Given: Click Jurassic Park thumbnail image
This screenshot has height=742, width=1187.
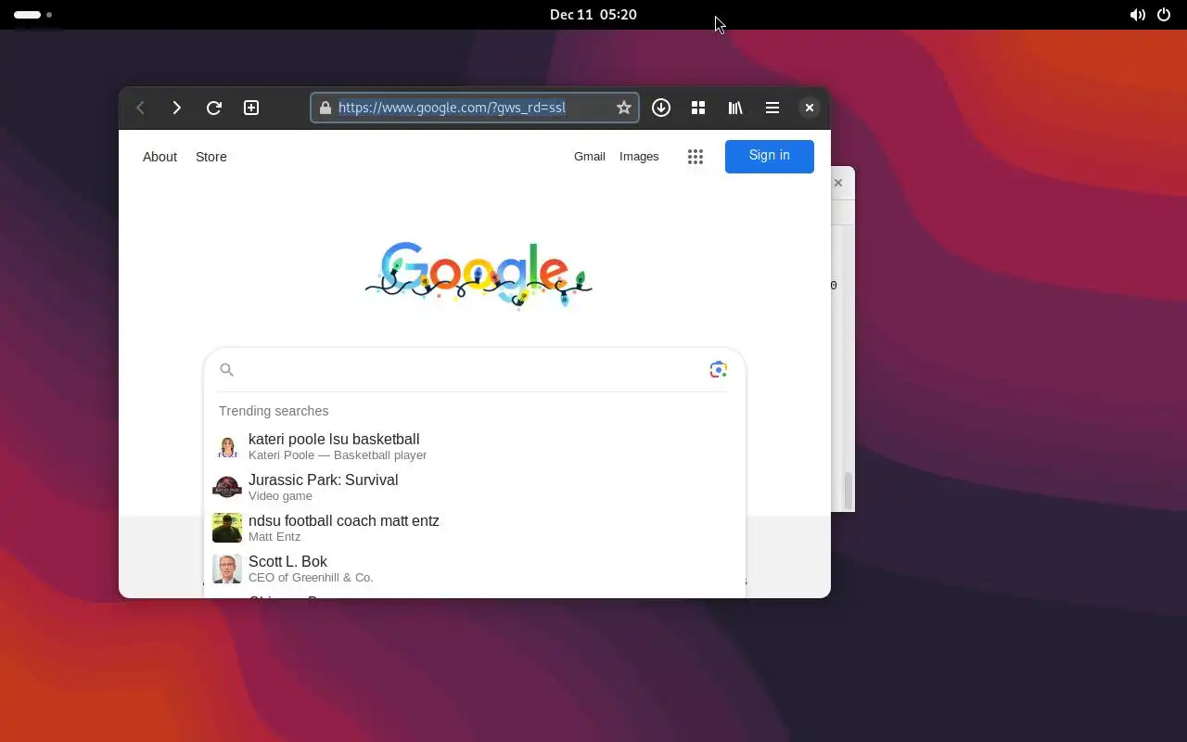Looking at the screenshot, I should pos(227,487).
